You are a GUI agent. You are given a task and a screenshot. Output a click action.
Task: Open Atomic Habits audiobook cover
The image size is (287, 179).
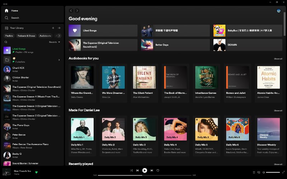[x=268, y=77]
